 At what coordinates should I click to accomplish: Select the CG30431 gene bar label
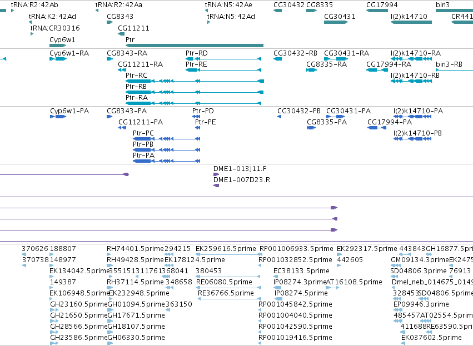pos(340,17)
